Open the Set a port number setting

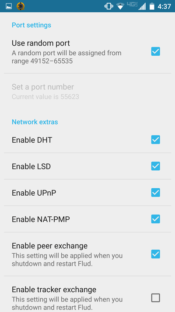pos(87,92)
